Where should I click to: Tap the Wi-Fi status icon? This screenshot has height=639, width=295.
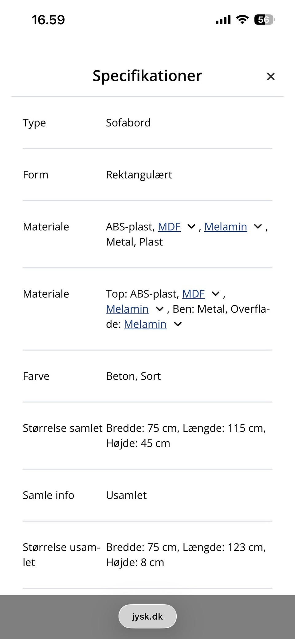click(x=242, y=20)
